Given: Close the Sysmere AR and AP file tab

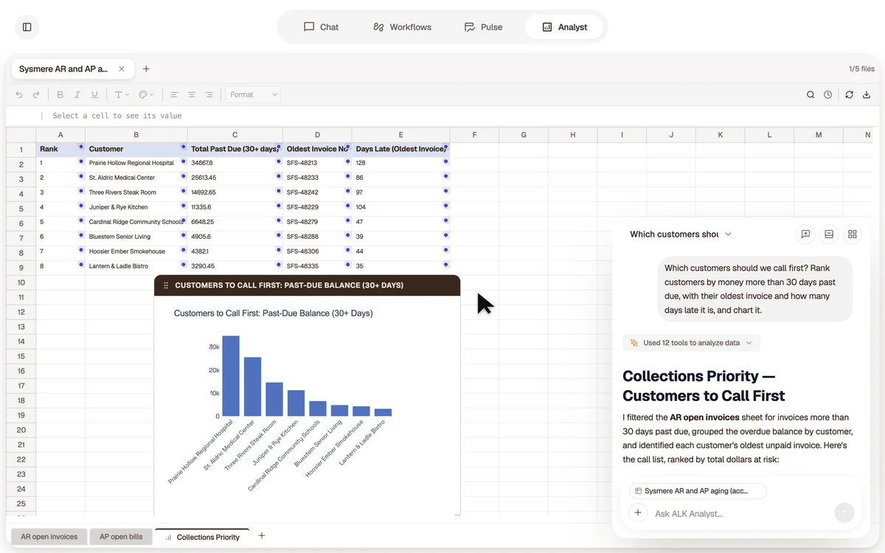Looking at the screenshot, I should pos(122,69).
